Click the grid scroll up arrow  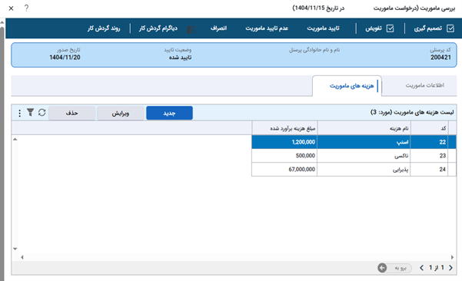pos(15,139)
